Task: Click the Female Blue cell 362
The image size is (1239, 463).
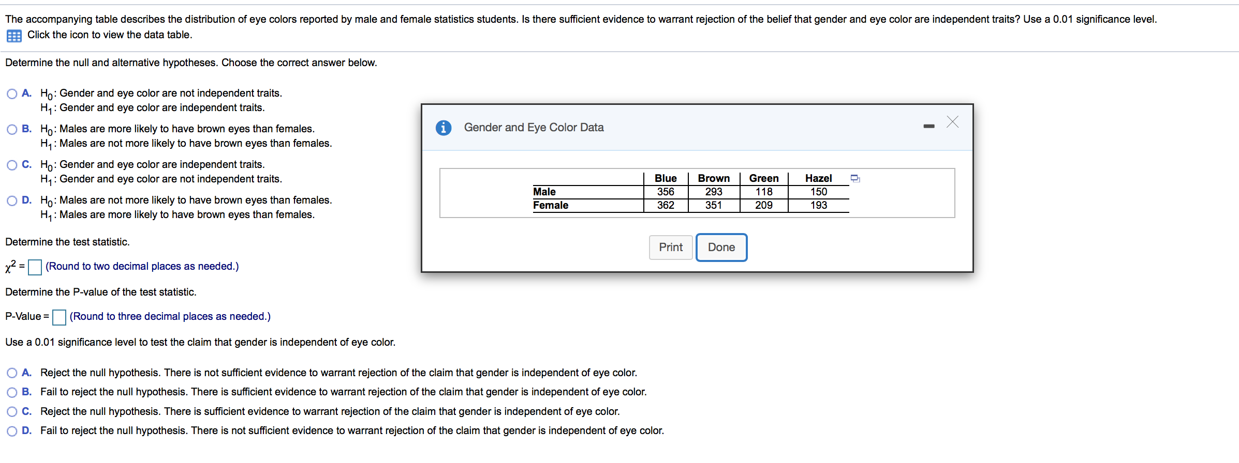Action: (666, 205)
